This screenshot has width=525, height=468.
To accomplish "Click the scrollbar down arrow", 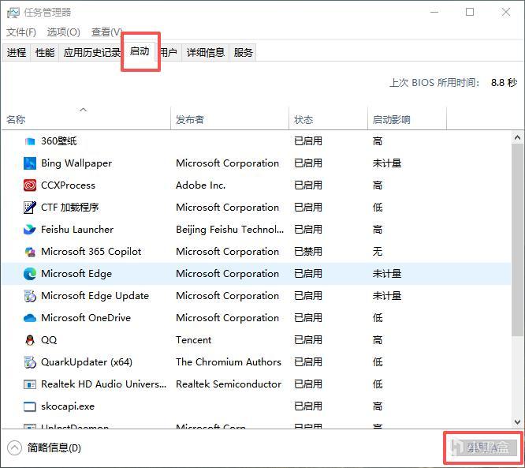I will pos(517,422).
